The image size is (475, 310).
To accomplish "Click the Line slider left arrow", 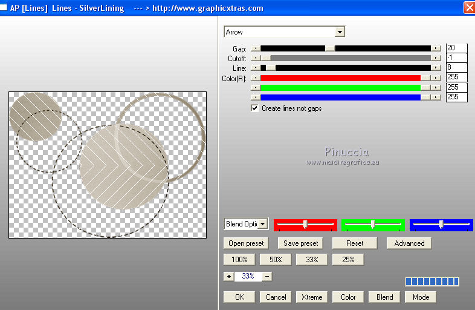I will point(256,68).
